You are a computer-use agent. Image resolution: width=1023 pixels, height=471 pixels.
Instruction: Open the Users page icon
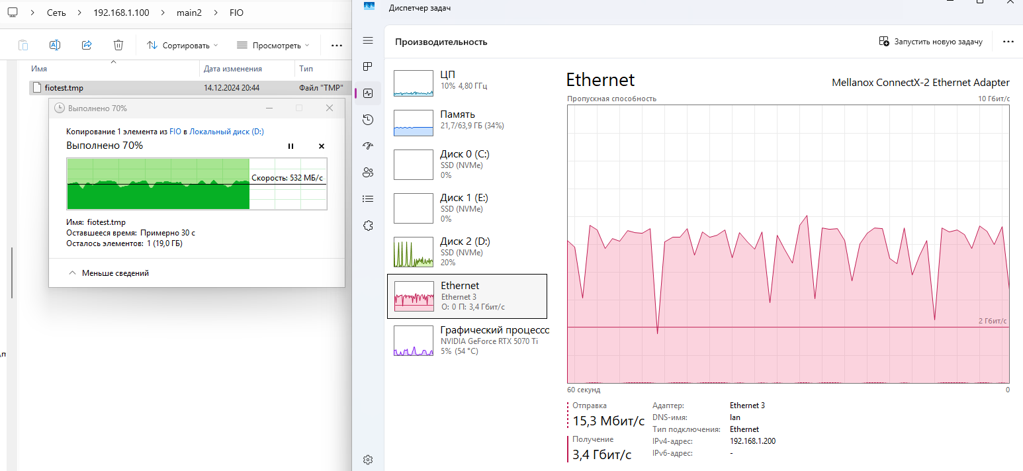pos(369,173)
